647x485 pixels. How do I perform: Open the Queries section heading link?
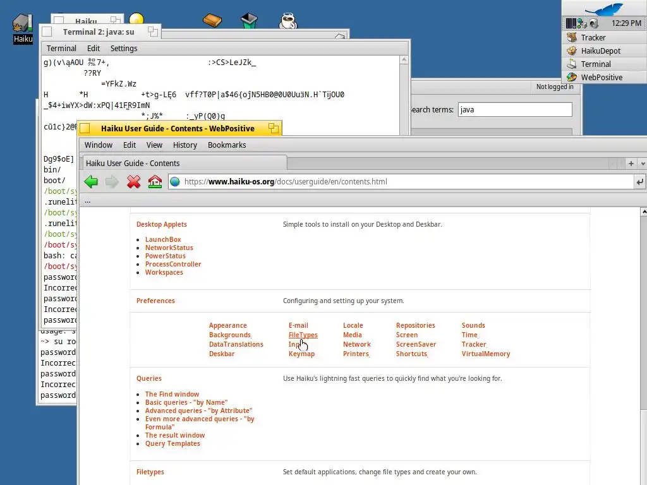tap(149, 378)
